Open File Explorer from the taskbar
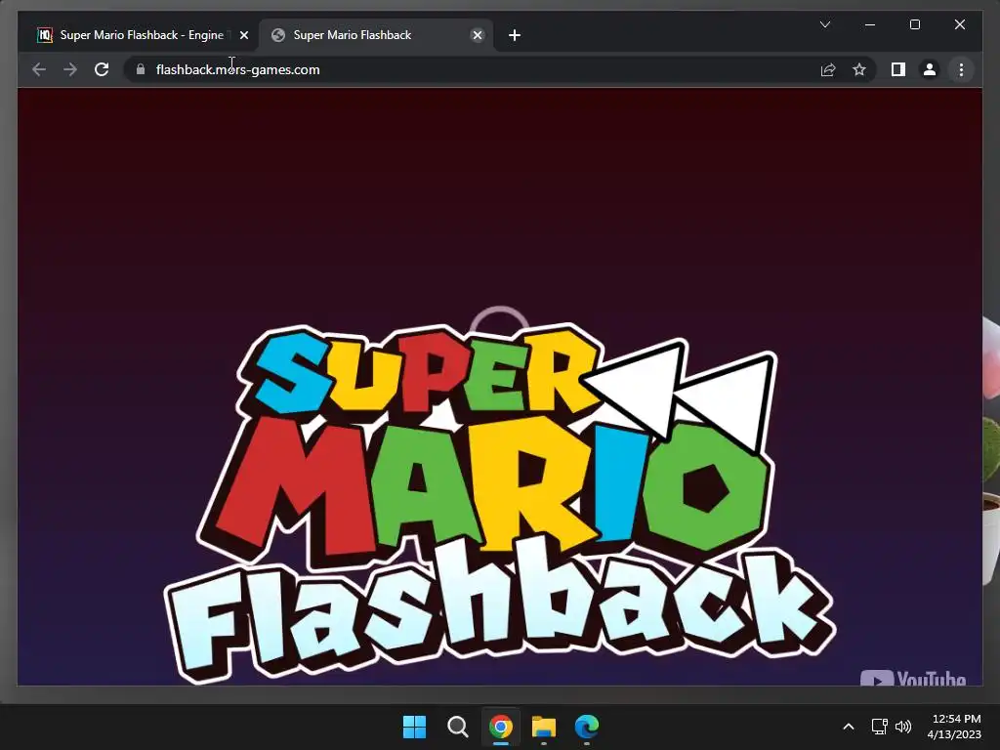Viewport: 1000px width, 750px height. point(543,727)
